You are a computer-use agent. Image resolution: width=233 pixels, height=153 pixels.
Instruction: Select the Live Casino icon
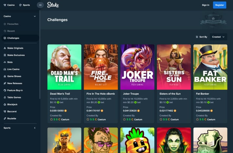[x=5, y=69]
